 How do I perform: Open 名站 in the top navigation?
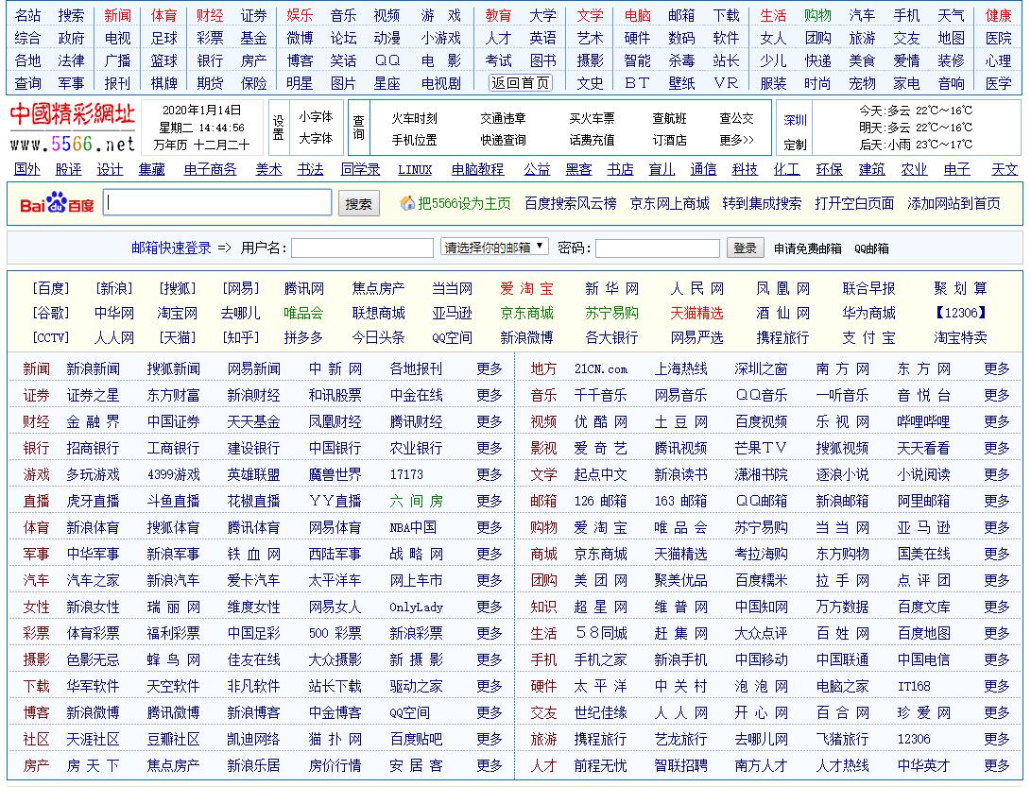coord(27,15)
